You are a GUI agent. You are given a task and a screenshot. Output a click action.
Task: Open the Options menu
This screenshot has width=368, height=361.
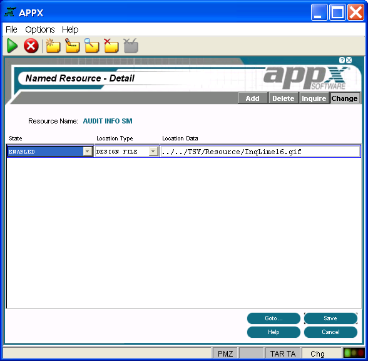40,29
